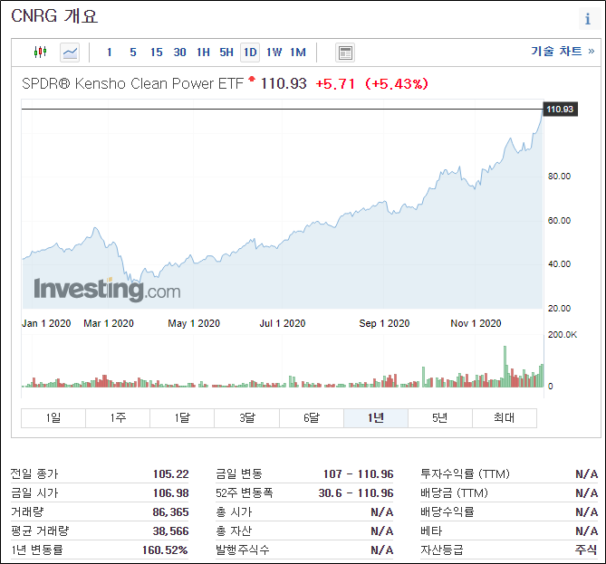Click the CNRG 개요 heading

pos(54,16)
